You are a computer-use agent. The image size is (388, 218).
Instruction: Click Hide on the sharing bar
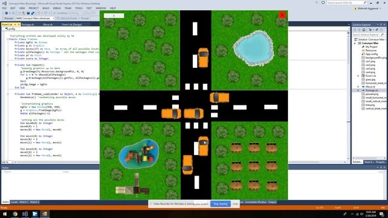pyautogui.click(x=235, y=204)
